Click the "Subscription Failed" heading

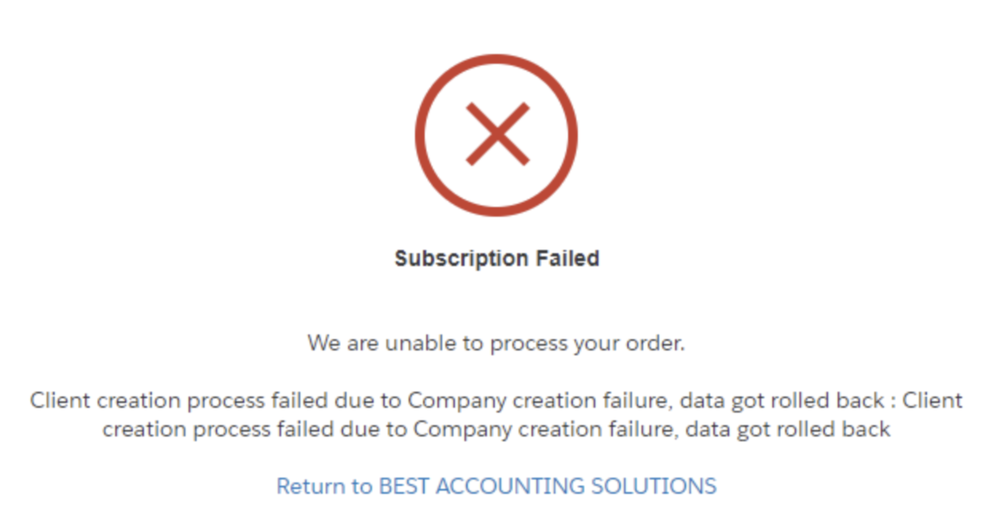click(497, 258)
